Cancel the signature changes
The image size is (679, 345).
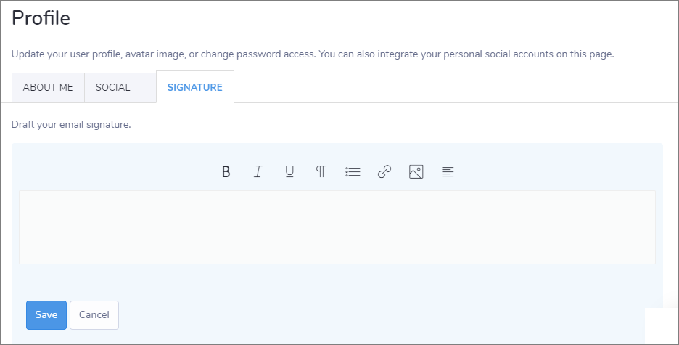pos(94,314)
